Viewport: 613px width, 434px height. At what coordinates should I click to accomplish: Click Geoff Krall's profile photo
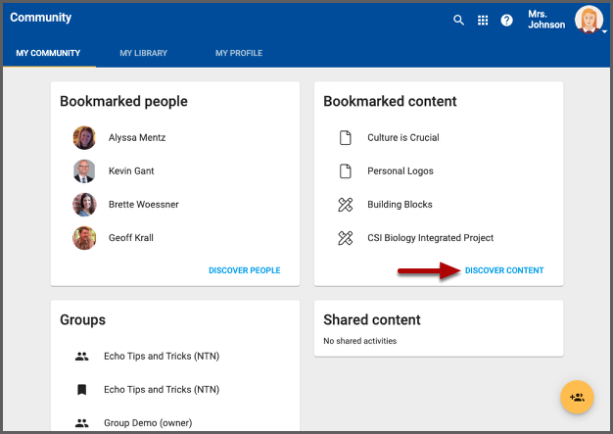pyautogui.click(x=84, y=238)
